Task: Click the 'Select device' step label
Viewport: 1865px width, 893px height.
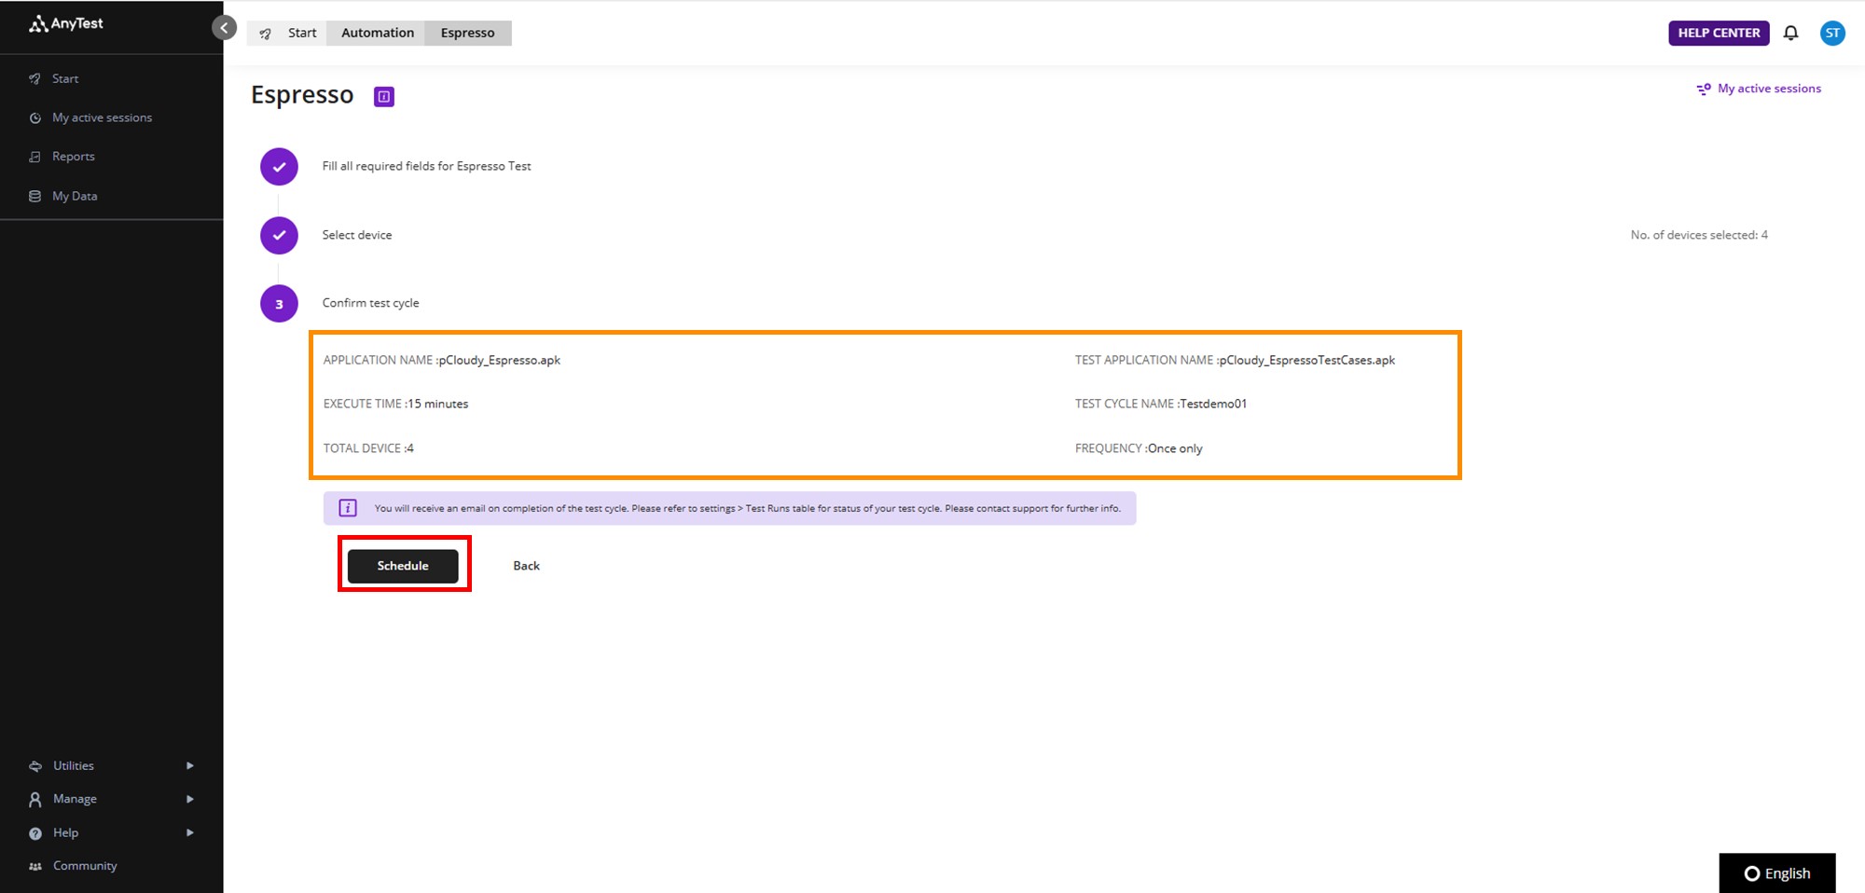Action: (357, 235)
